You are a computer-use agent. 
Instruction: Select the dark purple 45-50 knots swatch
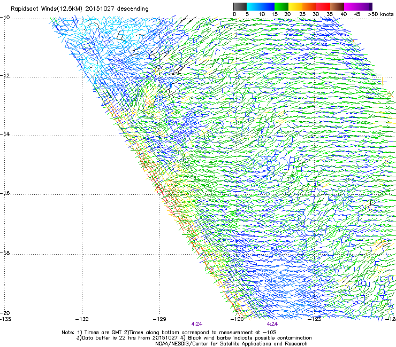365,6
